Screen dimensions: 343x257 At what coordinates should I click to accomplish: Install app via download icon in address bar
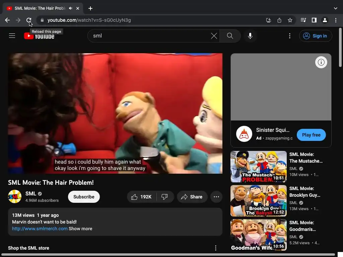point(268,20)
